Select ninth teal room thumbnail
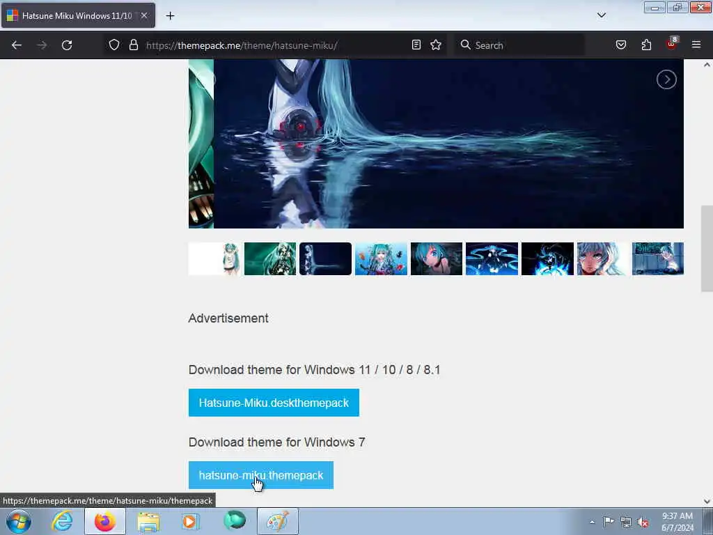713x535 pixels. point(658,259)
